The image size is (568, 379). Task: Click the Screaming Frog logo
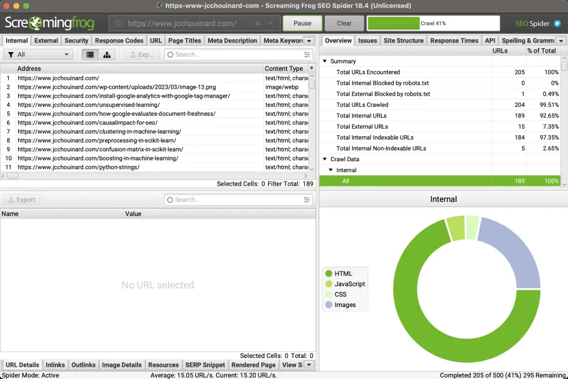pos(49,23)
